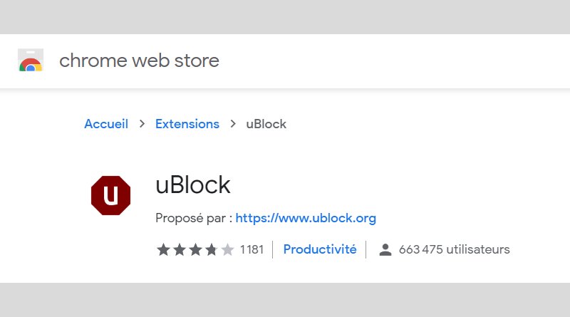The image size is (570, 317).
Task: Click the red octagon uBlock icon
Action: 110,195
